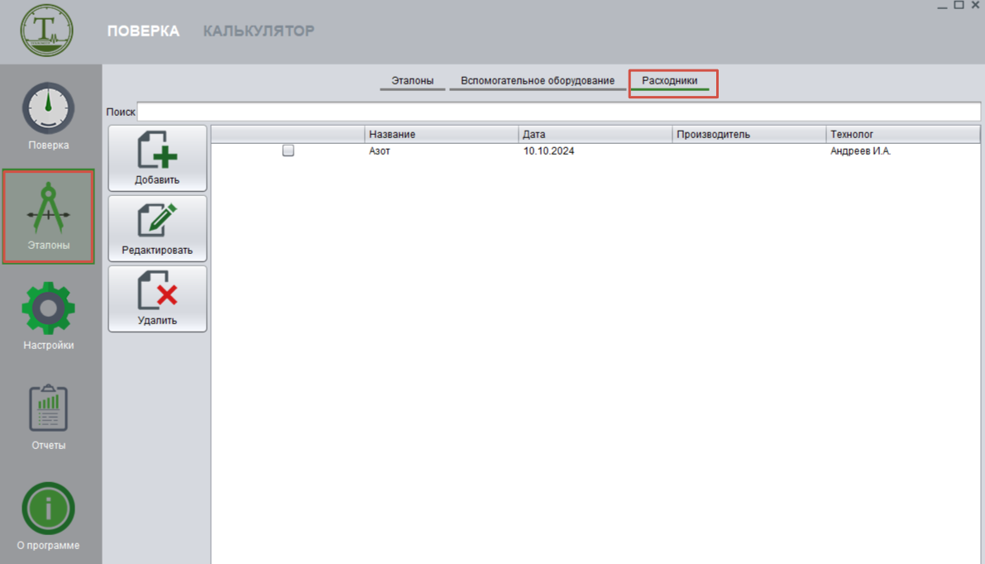This screenshot has height=564, width=985.
Task: Switch to КАЛЬКУЛЯТОР in the top menu
Action: click(x=259, y=31)
